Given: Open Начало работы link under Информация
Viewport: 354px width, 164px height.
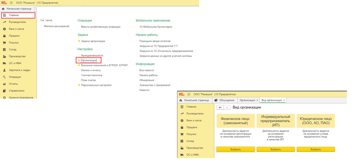Looking at the screenshot, I should coord(148,75).
